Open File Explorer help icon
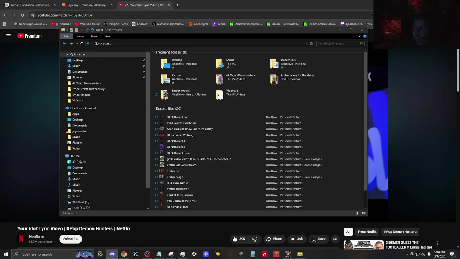This screenshot has width=460, height=259. click(x=365, y=36)
